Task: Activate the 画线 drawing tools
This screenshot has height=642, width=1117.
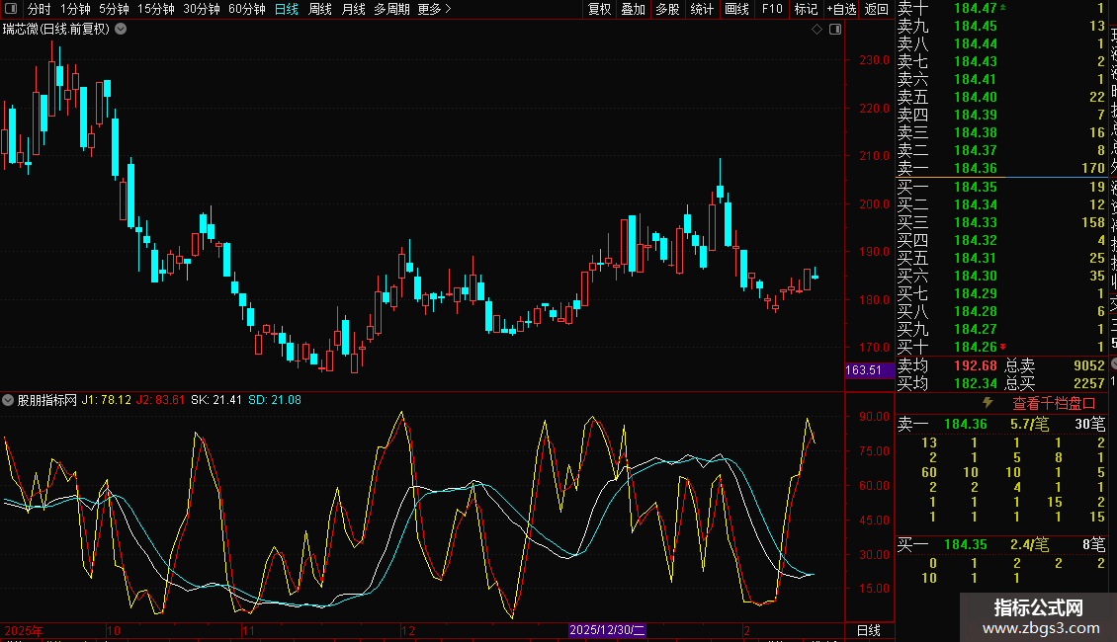Action: pos(736,9)
